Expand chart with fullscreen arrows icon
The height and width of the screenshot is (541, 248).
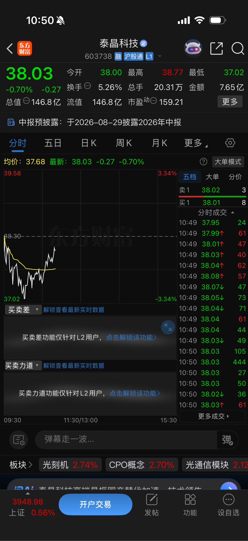pyautogui.click(x=168, y=327)
